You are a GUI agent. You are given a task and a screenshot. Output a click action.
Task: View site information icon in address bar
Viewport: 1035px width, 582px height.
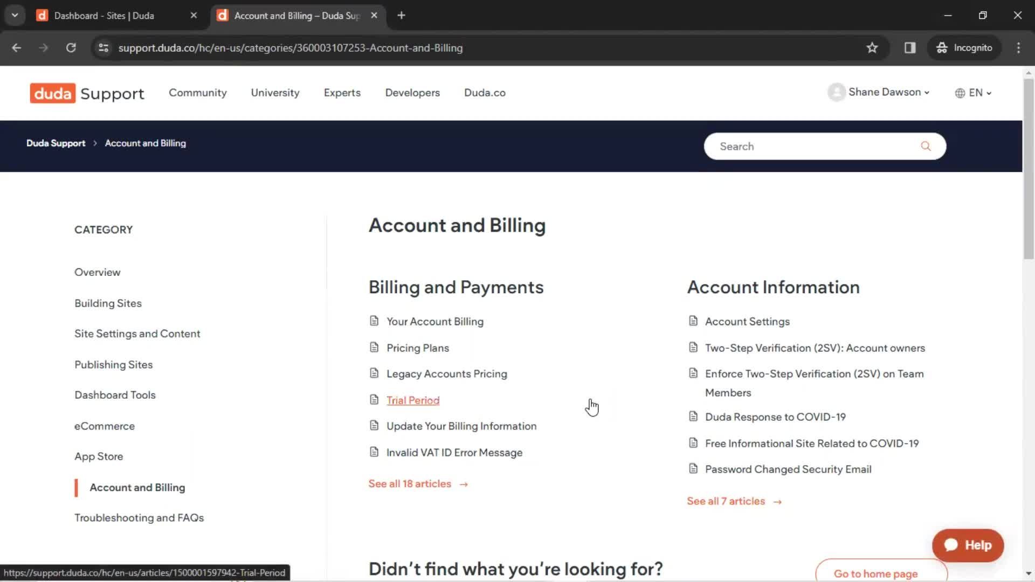[103, 47]
